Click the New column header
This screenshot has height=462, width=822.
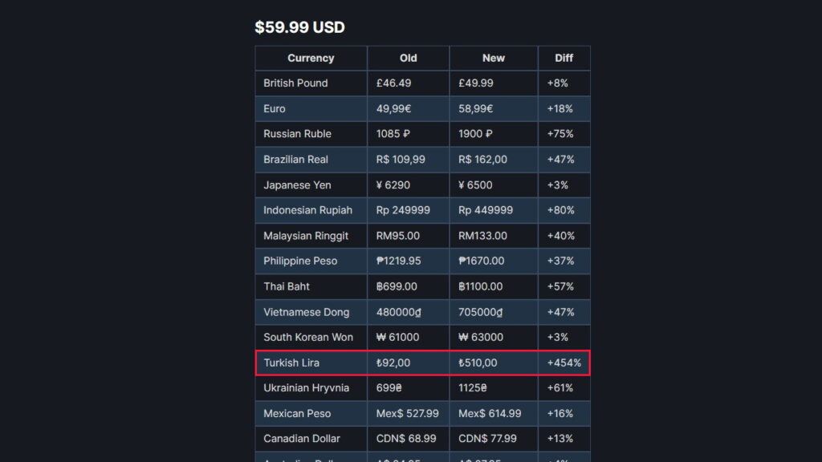pos(494,58)
